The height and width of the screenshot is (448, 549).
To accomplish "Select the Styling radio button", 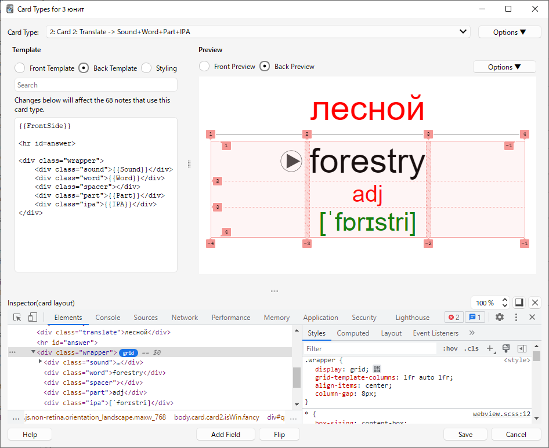I will (x=147, y=68).
